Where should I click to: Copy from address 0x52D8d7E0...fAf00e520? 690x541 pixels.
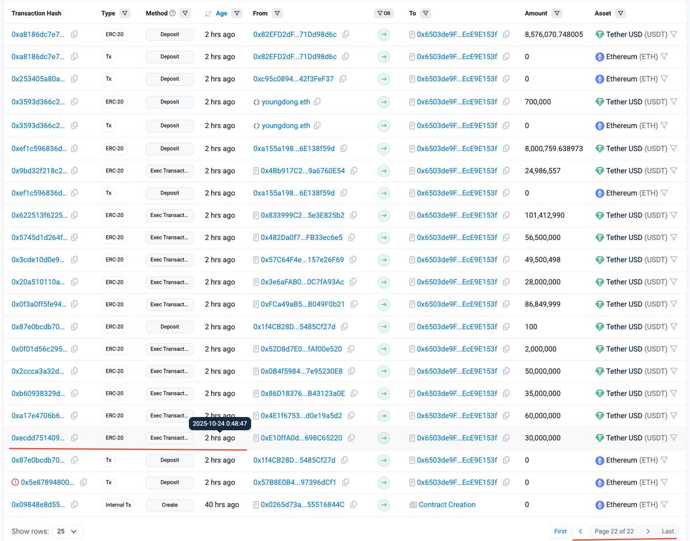click(351, 349)
